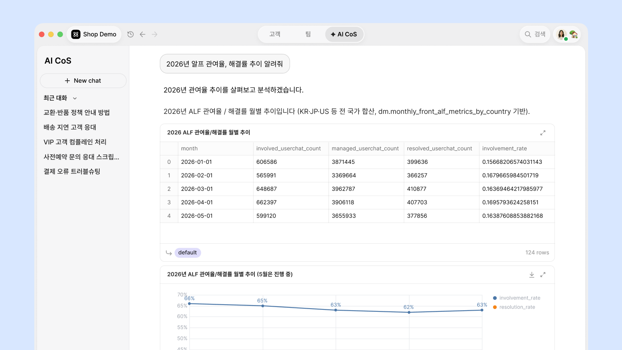Screen dimensions: 622x350
Task: Click the cell with value 599120
Action: click(291, 216)
